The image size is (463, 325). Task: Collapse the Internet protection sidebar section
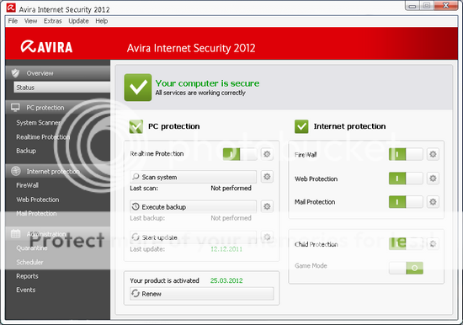pos(58,172)
